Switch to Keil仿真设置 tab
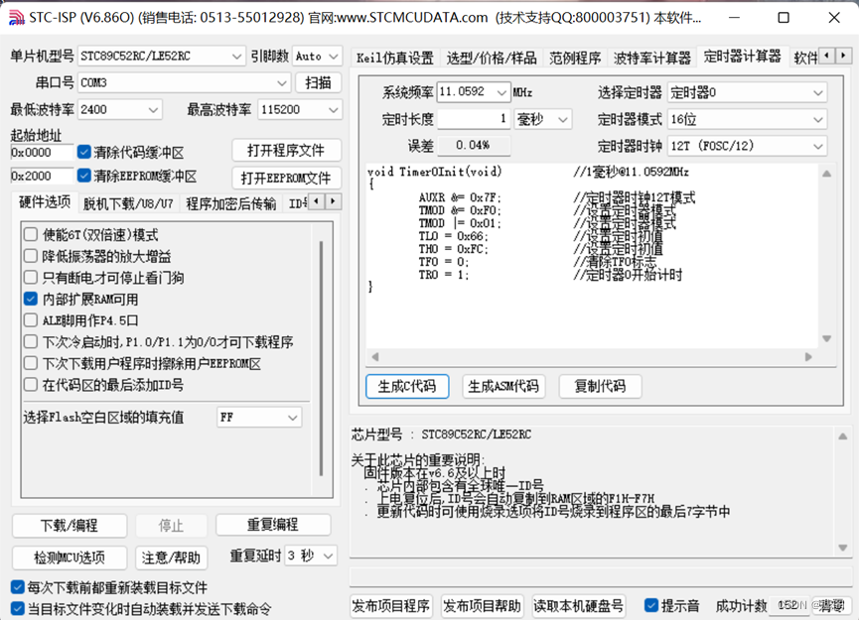Screen dimensions: 859x620 [394, 58]
